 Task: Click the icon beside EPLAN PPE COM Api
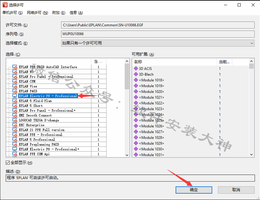(x=15, y=154)
